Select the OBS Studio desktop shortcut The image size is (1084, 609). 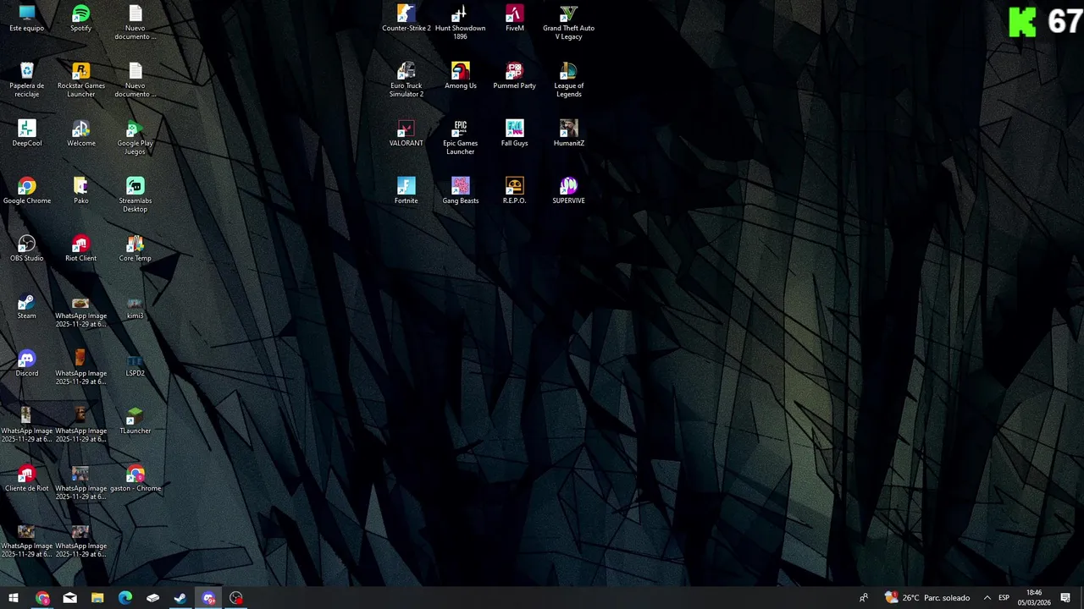27,249
